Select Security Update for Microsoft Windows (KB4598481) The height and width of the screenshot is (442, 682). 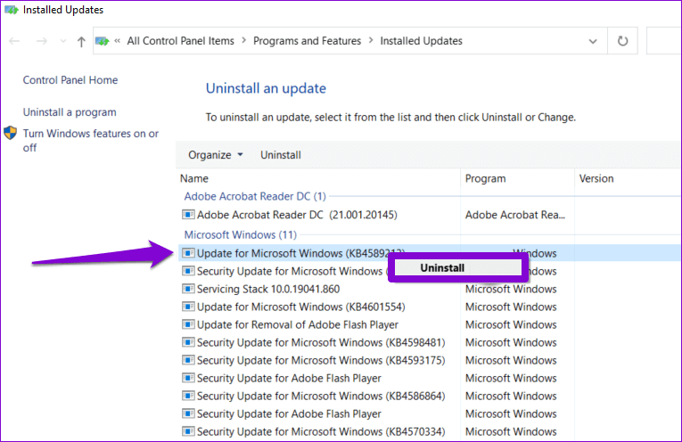321,342
